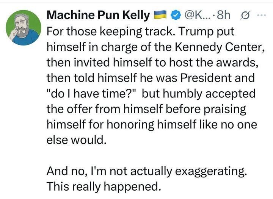This screenshot has width=273, height=199.
Task: Click the final line "This really happened."
Action: coord(102,186)
